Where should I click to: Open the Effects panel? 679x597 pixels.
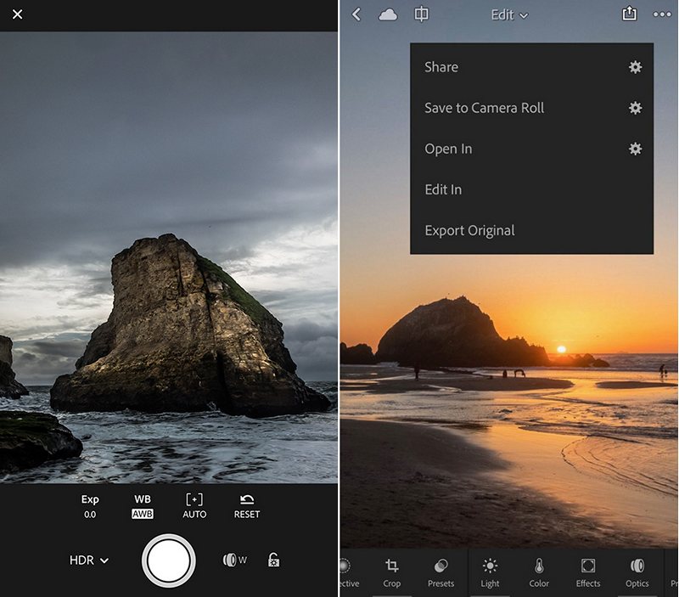pos(587,572)
